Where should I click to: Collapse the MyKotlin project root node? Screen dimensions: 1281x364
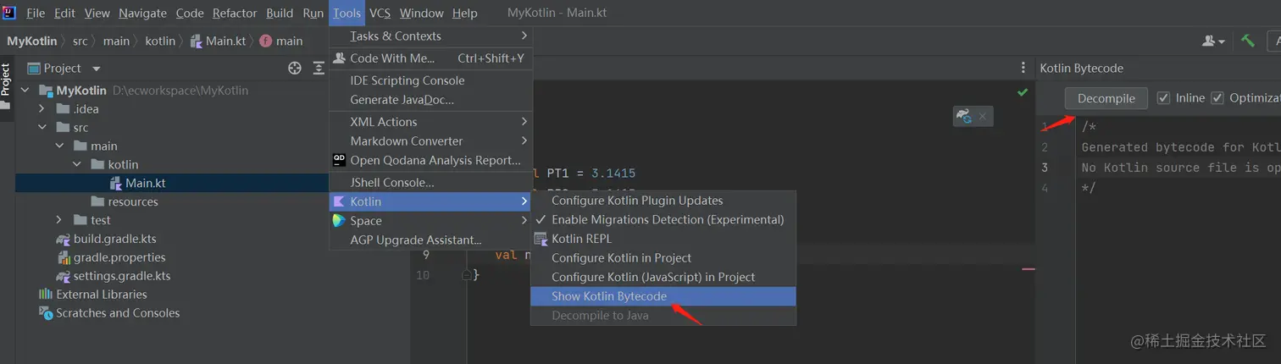(25, 91)
